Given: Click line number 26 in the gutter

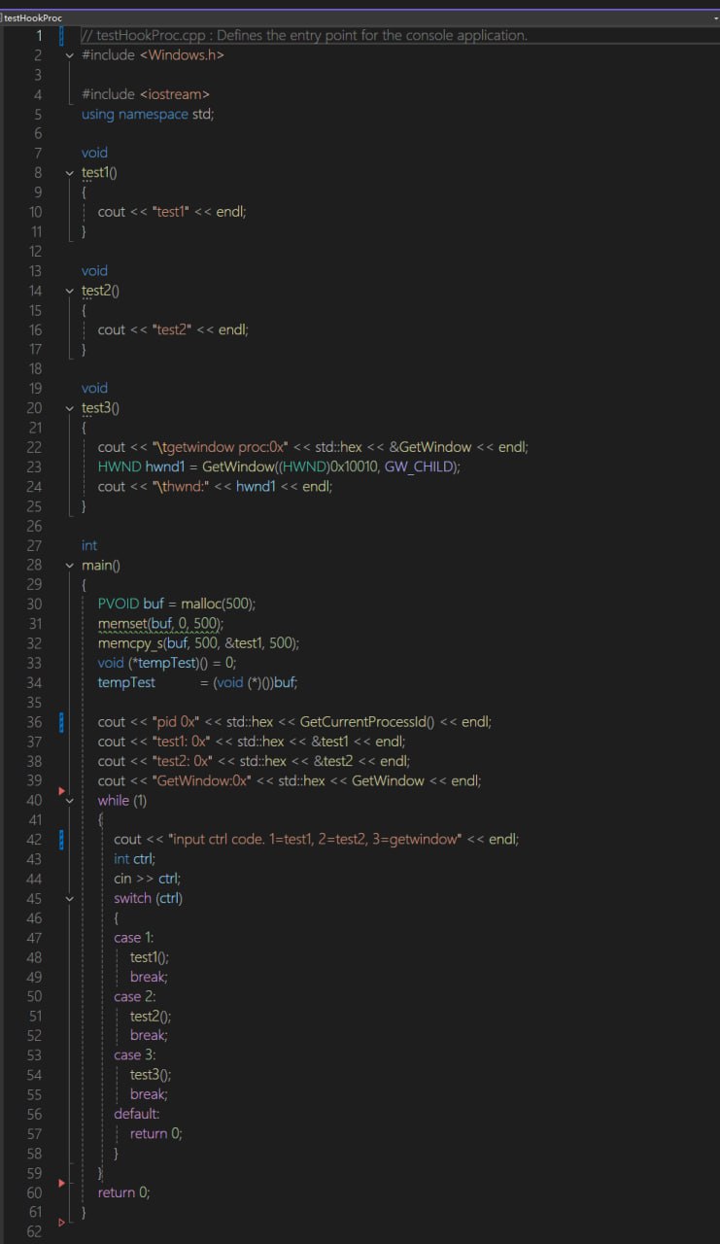Looking at the screenshot, I should click(x=34, y=526).
